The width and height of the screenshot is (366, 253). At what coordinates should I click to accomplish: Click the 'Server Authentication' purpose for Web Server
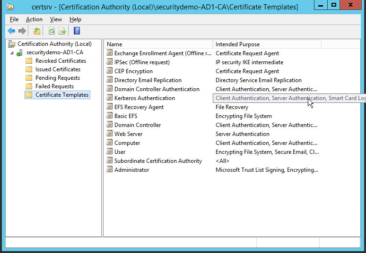[x=242, y=134]
